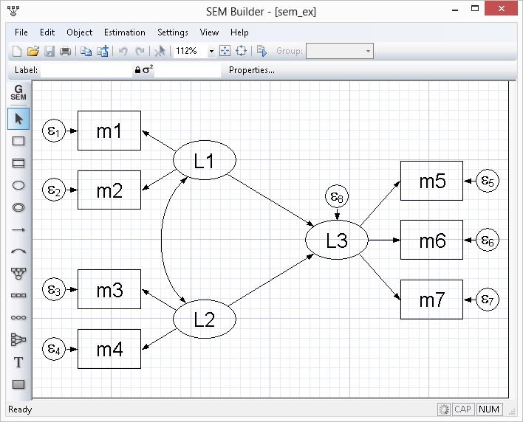The width and height of the screenshot is (523, 422).
Task: Open the Estimation menu
Action: tap(124, 32)
